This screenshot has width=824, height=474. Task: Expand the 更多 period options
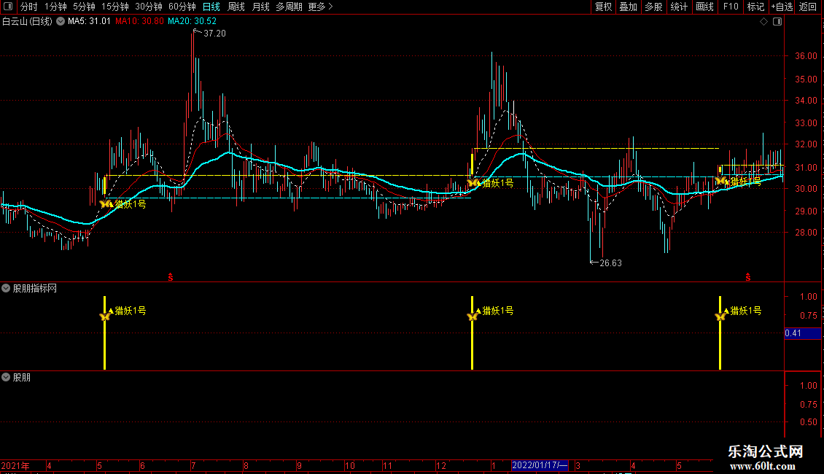pyautogui.click(x=320, y=7)
